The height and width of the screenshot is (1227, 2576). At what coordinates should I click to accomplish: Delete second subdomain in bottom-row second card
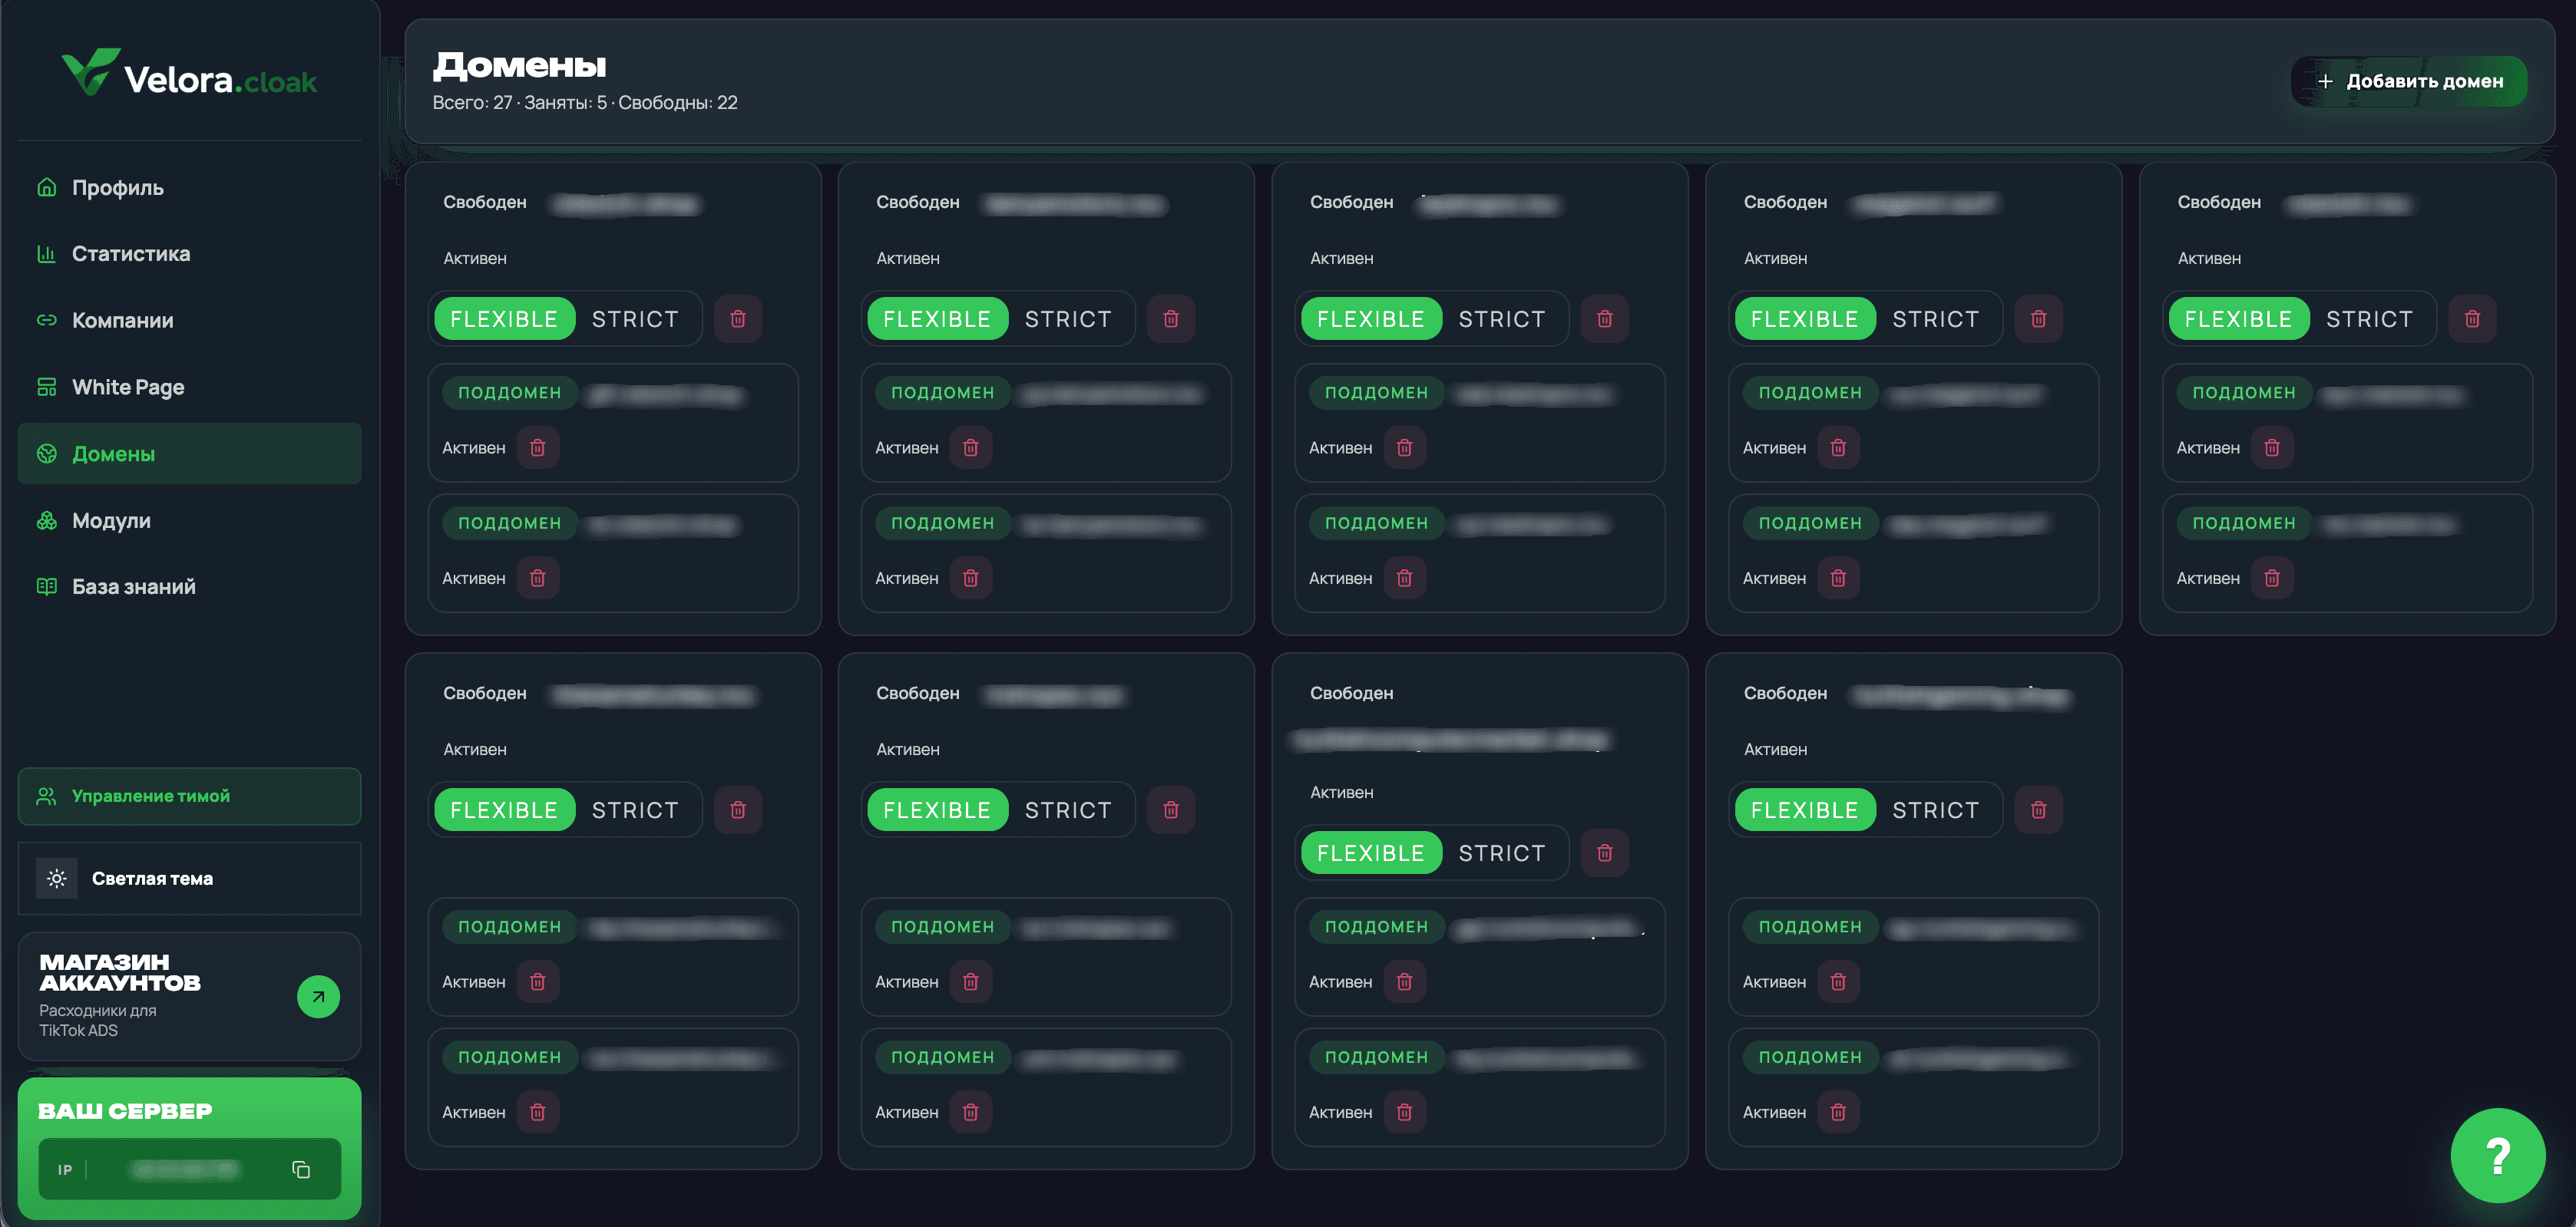pos(971,1112)
